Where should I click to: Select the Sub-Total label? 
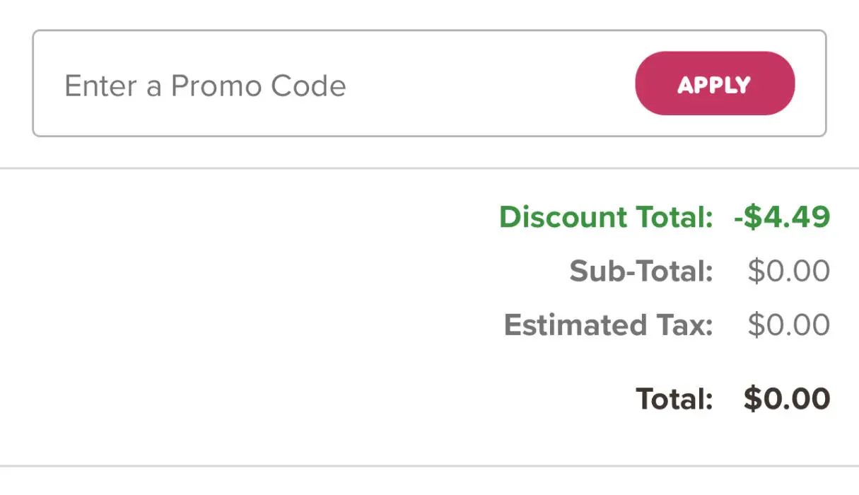pos(641,272)
